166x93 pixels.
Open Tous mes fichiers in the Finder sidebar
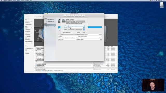29,28
